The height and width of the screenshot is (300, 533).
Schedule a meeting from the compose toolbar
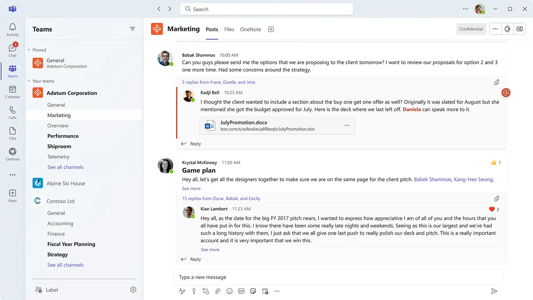tap(265, 291)
